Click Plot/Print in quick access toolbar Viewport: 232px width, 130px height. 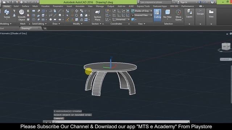(21, 2)
